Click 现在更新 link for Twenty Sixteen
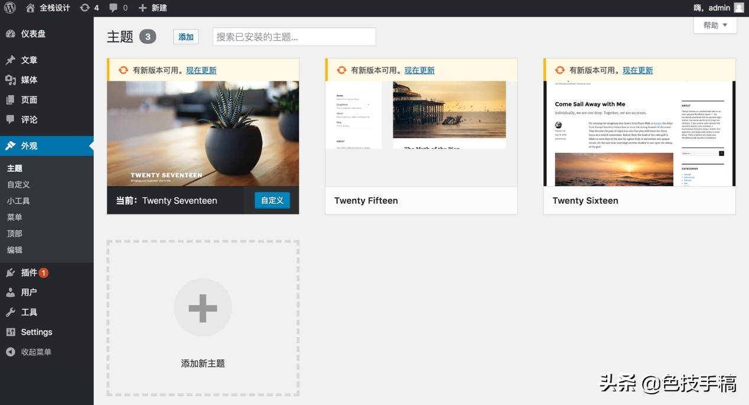 (638, 70)
